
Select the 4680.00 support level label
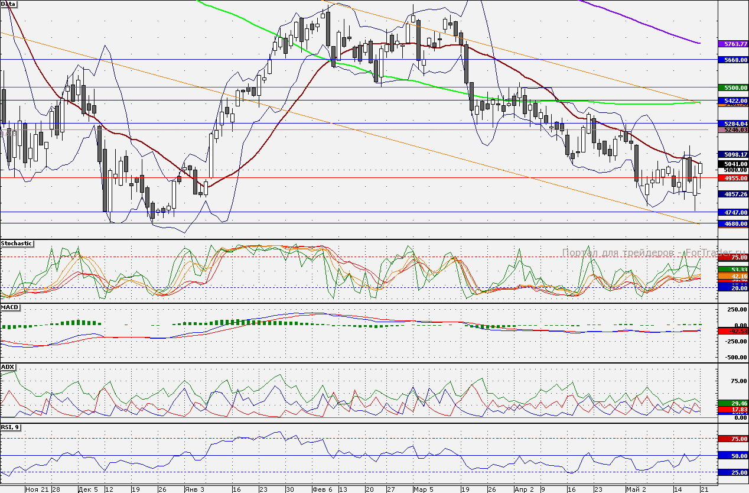[x=732, y=224]
